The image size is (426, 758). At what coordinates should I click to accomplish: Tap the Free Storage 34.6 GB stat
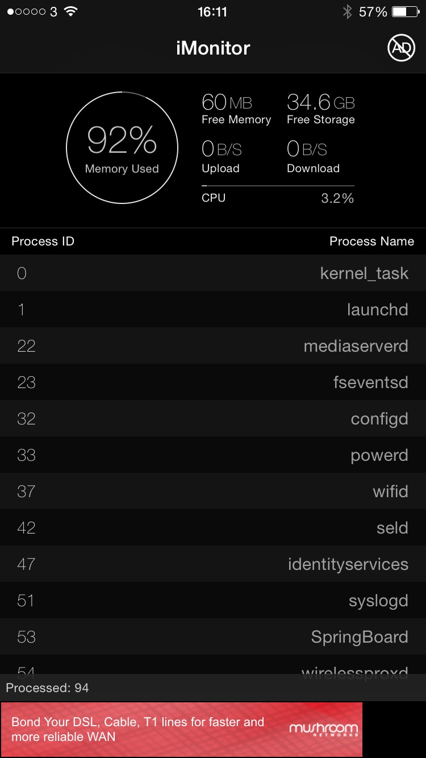(321, 109)
